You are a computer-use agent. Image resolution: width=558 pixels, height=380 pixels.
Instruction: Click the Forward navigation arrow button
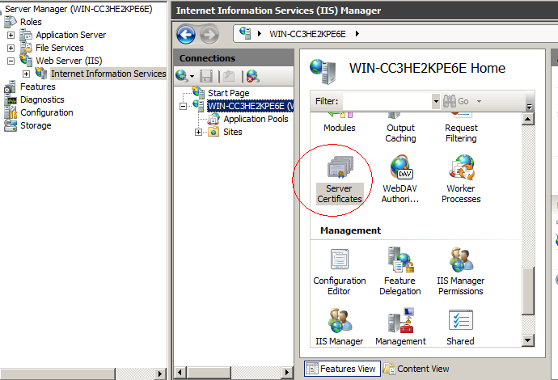(x=209, y=35)
